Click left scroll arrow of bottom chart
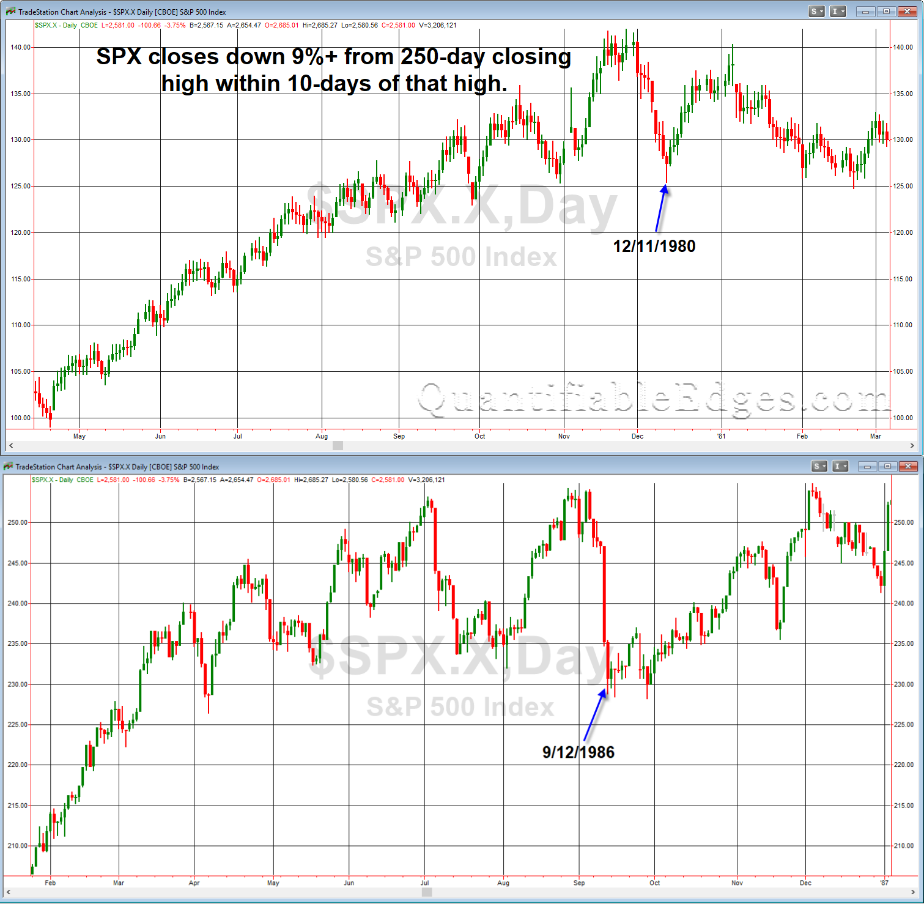This screenshot has height=904, width=924. (9, 892)
